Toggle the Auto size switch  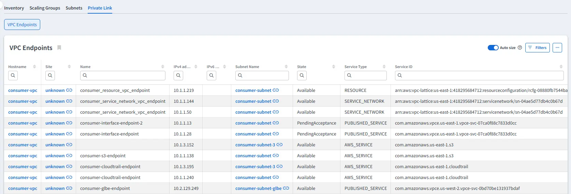click(x=493, y=48)
